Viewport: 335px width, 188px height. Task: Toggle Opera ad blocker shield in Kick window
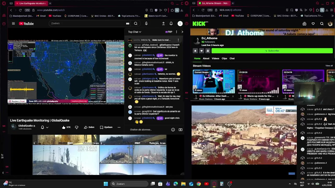tap(297, 10)
